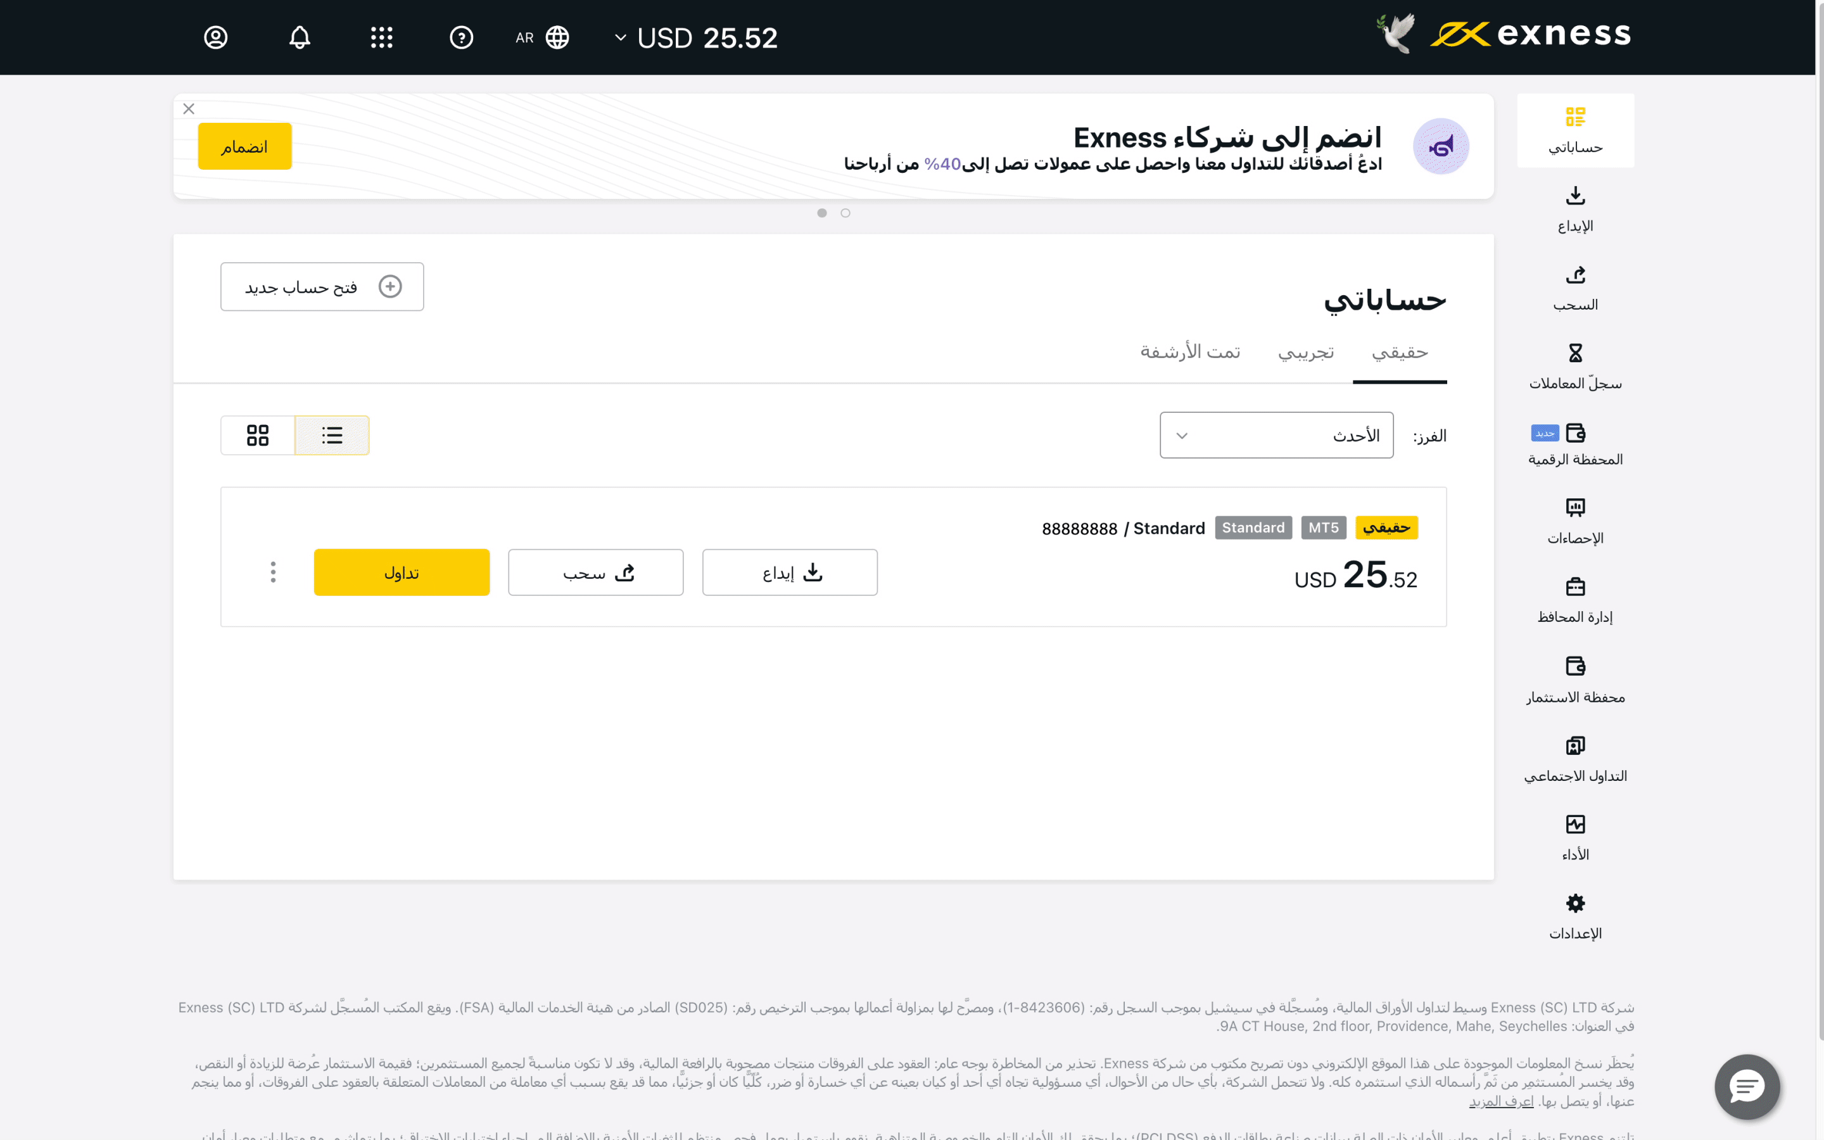
Task: Click the تداول trade button
Action: (402, 573)
